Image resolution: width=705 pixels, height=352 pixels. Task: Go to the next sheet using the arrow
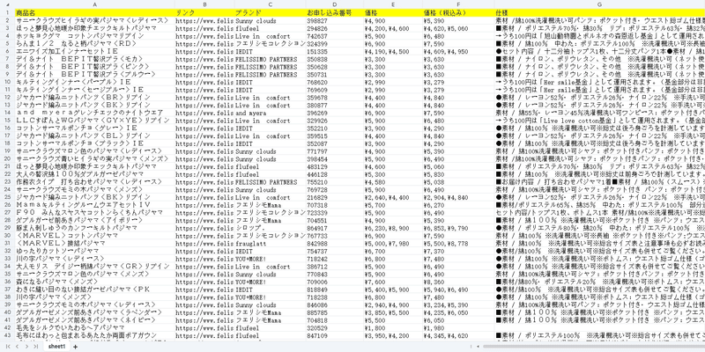[26, 347]
